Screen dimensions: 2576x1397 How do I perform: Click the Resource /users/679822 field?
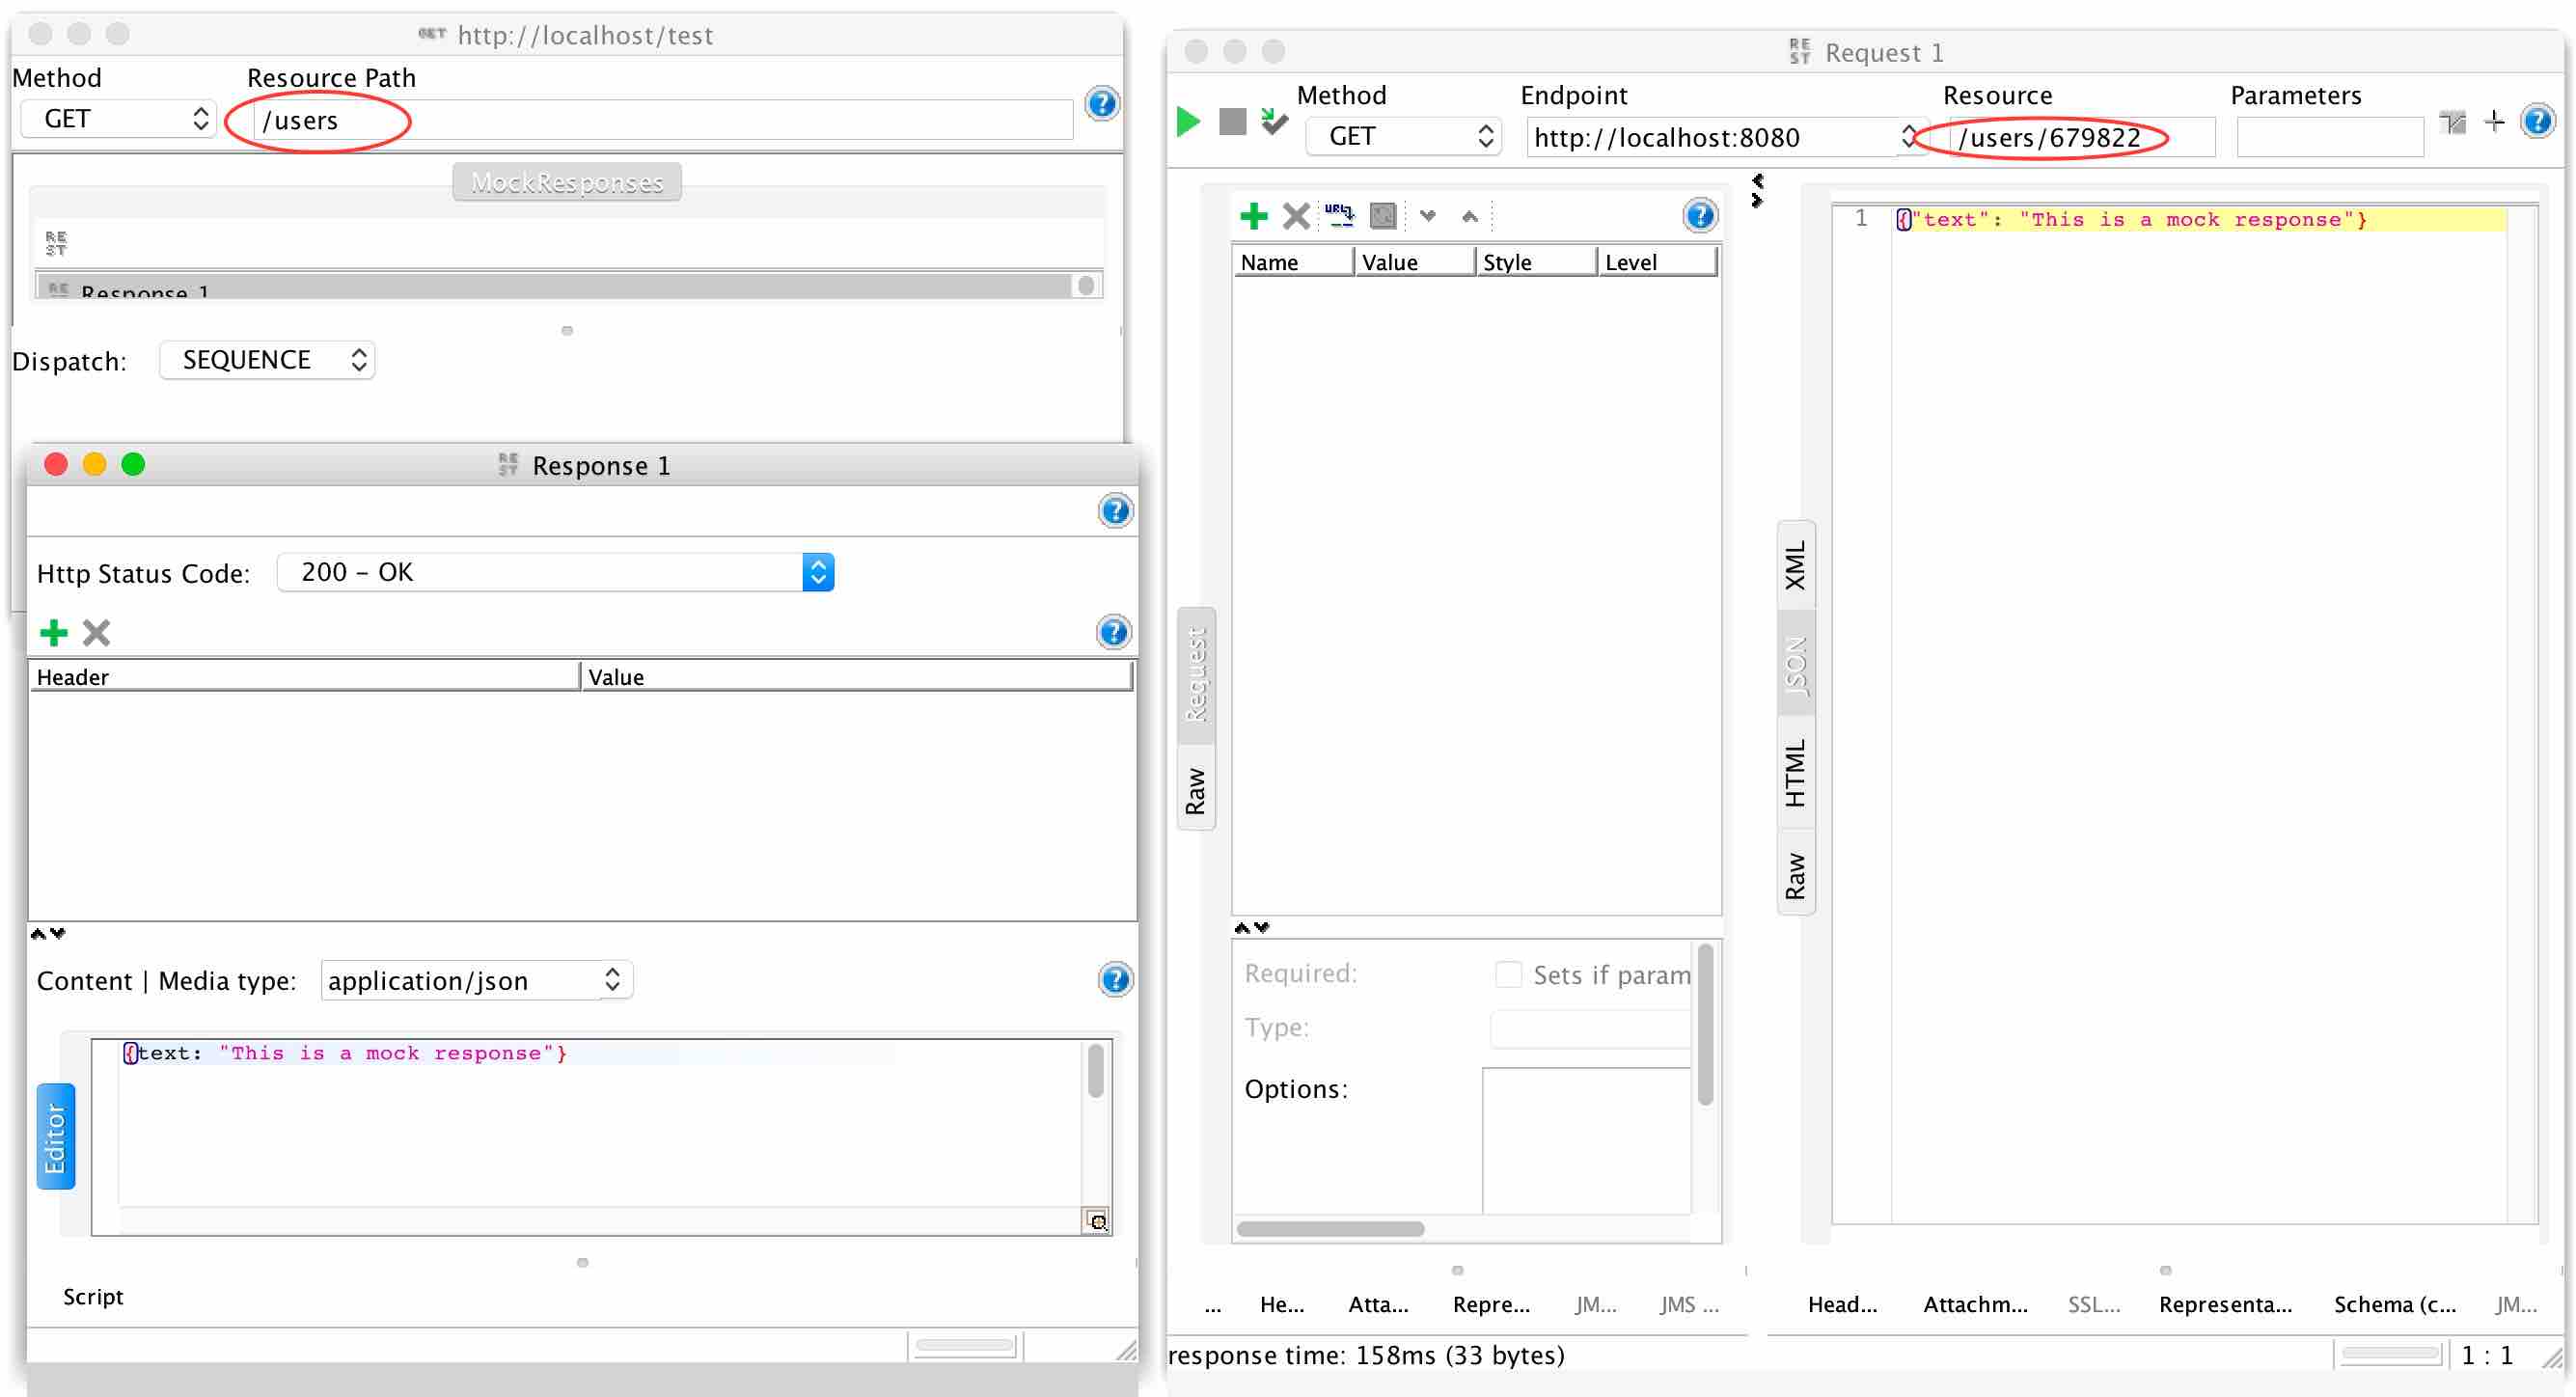(x=2082, y=137)
